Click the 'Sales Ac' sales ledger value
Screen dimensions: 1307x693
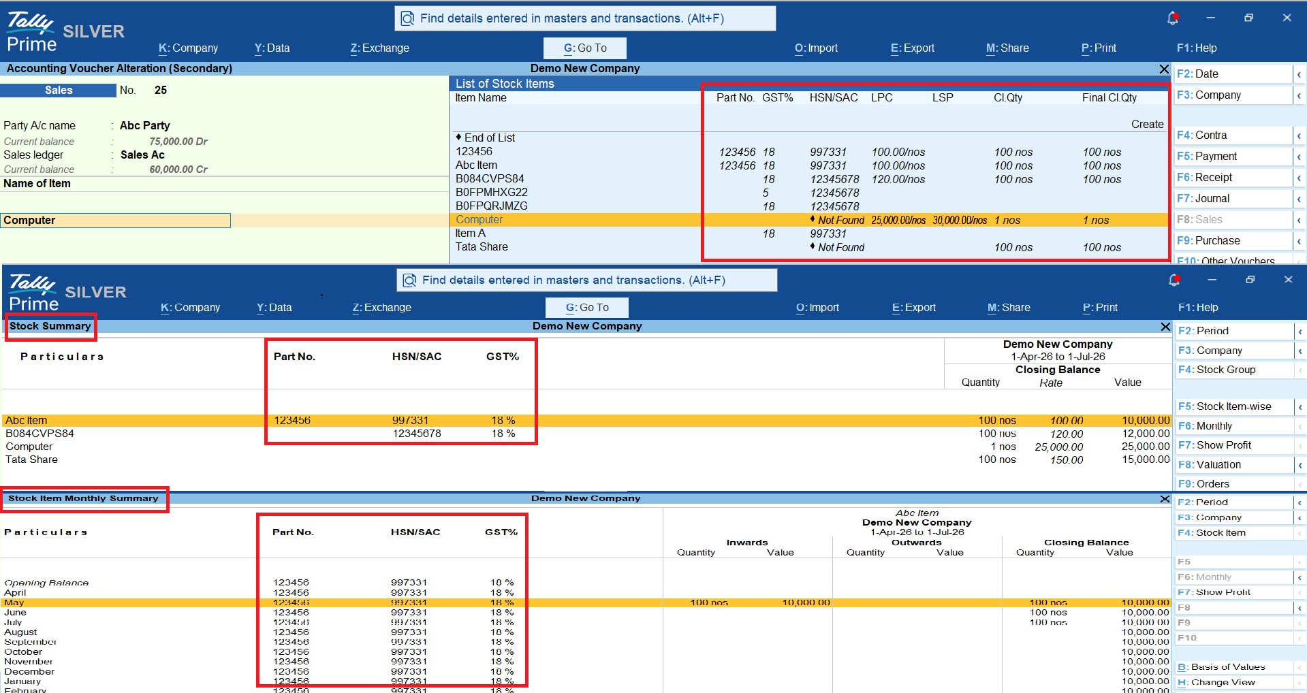[x=142, y=155]
